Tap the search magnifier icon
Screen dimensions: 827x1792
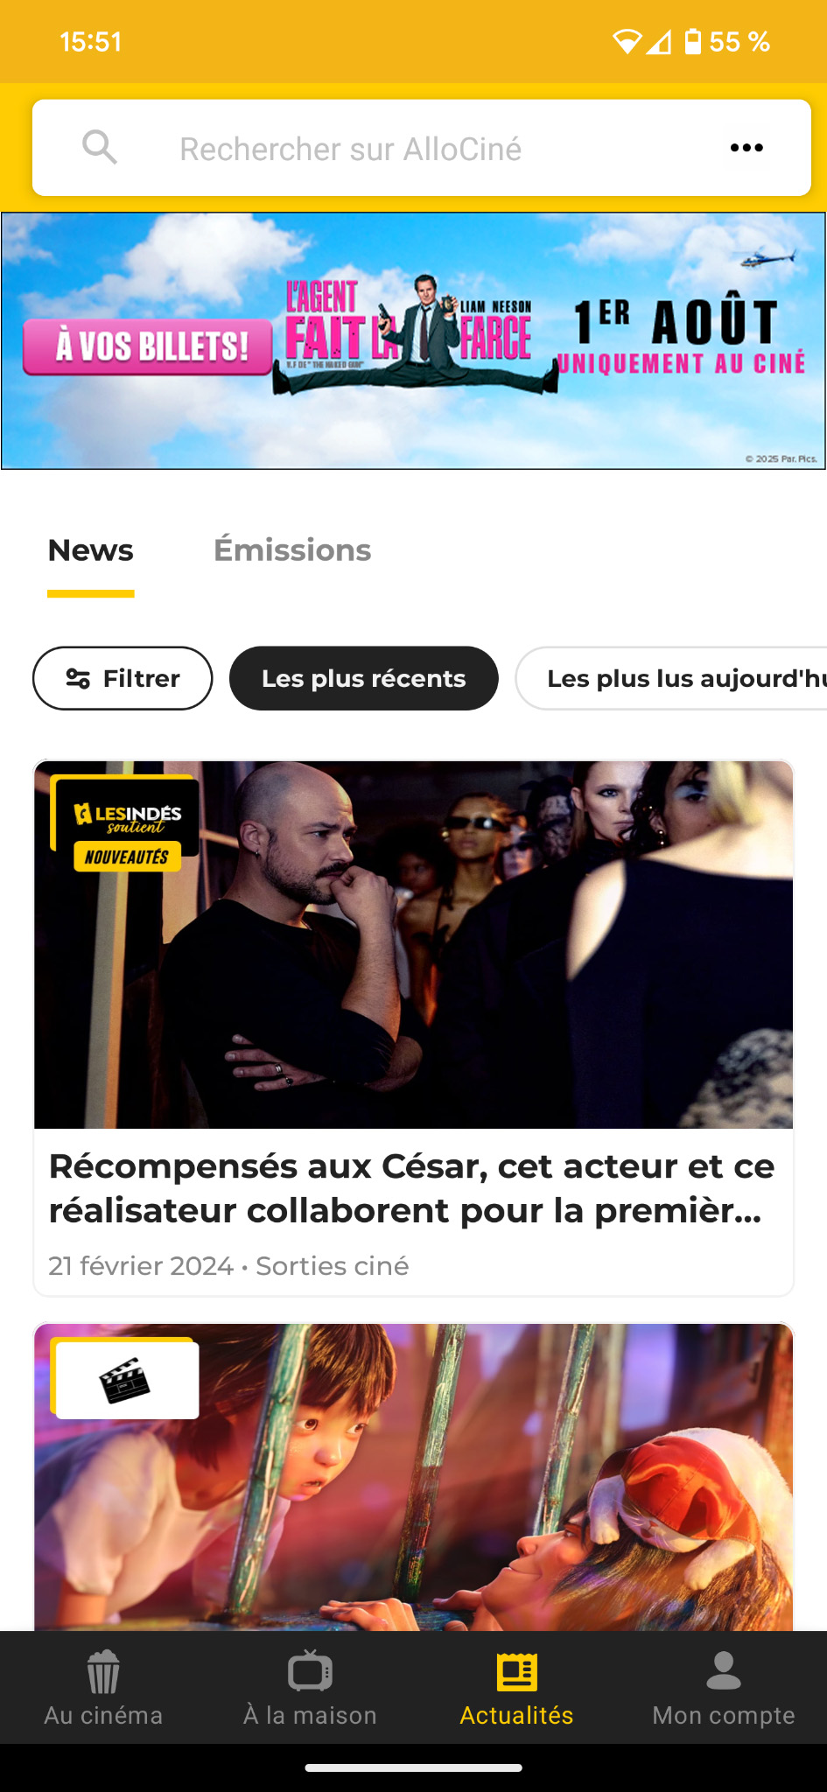point(100,147)
